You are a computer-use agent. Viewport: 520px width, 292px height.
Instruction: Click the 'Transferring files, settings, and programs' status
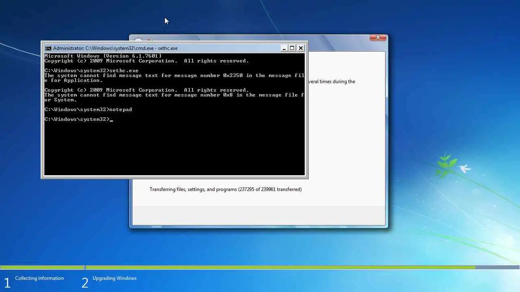(225, 189)
